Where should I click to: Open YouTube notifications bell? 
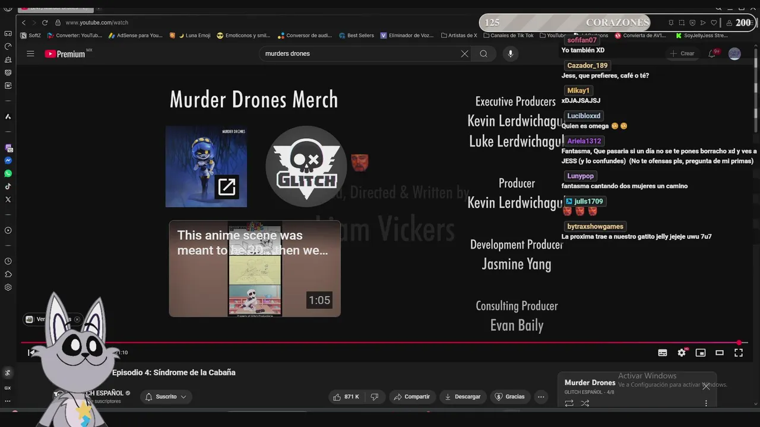712,53
